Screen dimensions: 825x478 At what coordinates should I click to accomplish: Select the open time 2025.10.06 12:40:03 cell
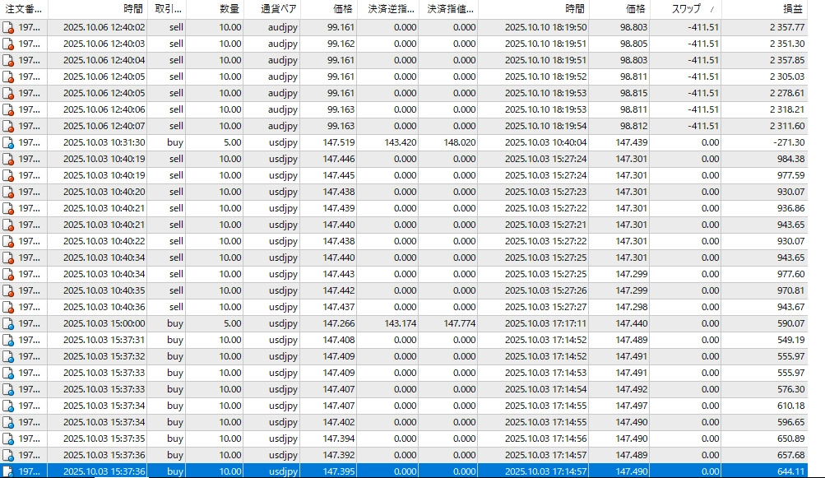point(104,44)
